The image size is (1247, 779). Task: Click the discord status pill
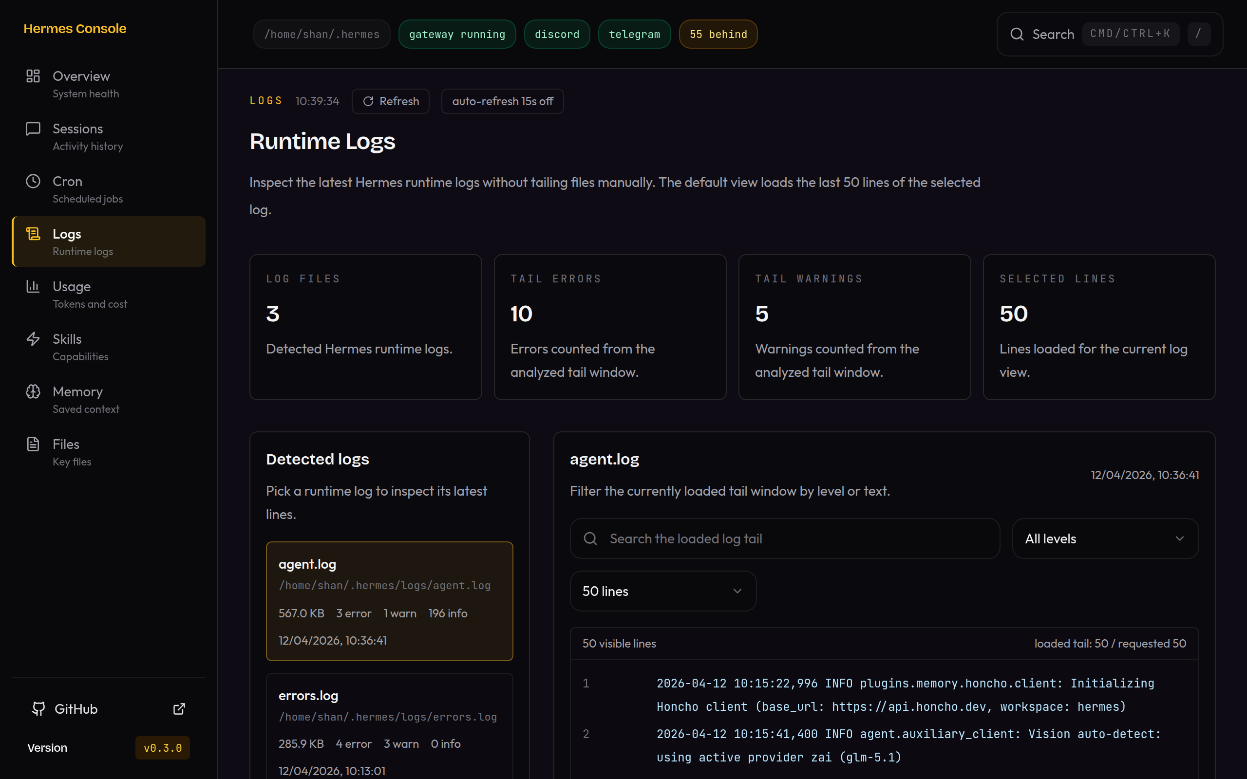(x=556, y=34)
